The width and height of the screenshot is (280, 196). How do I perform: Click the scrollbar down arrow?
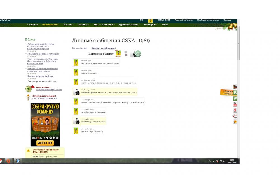238,157
